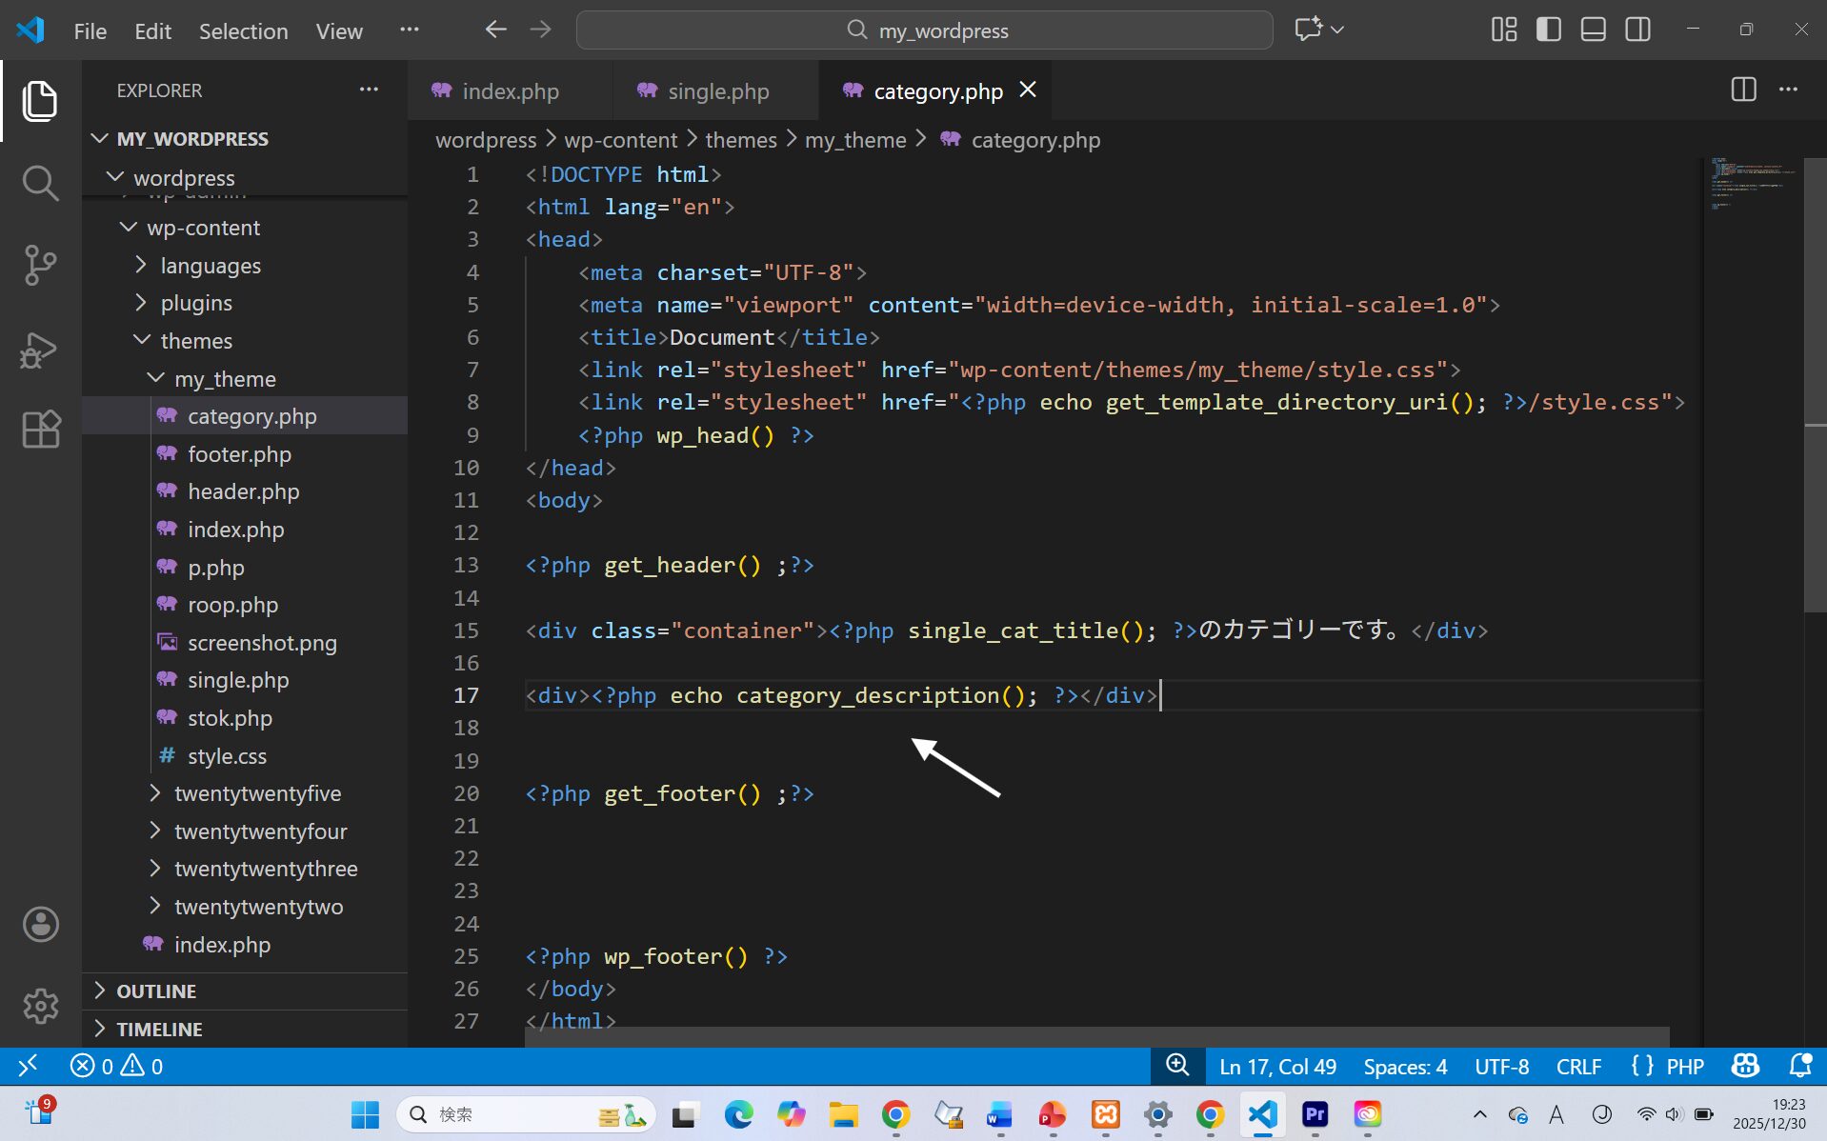Switch to the single.php tab
The height and width of the screenshot is (1141, 1827).
point(717,91)
